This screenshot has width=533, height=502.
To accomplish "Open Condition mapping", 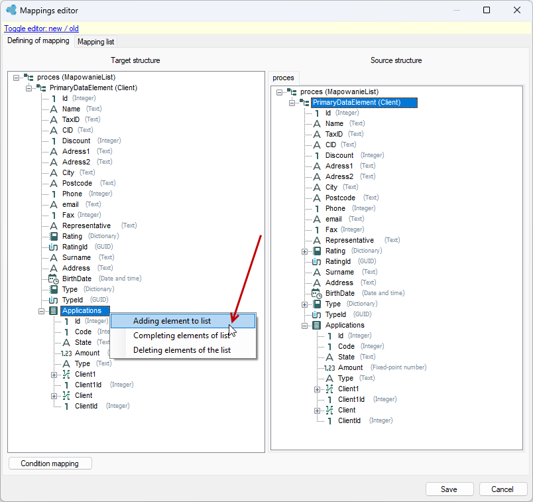I will tap(50, 464).
